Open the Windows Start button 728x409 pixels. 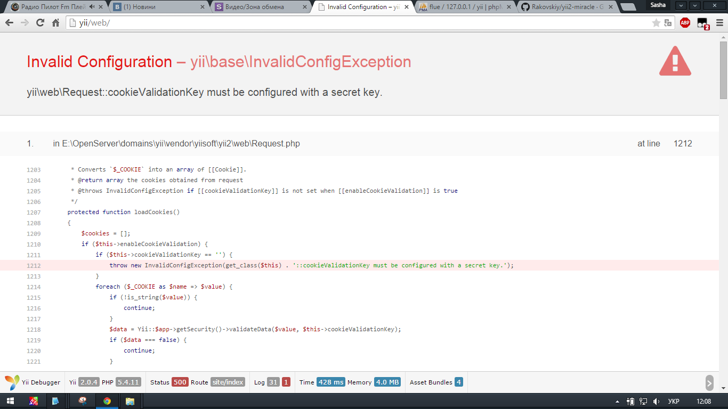11,401
